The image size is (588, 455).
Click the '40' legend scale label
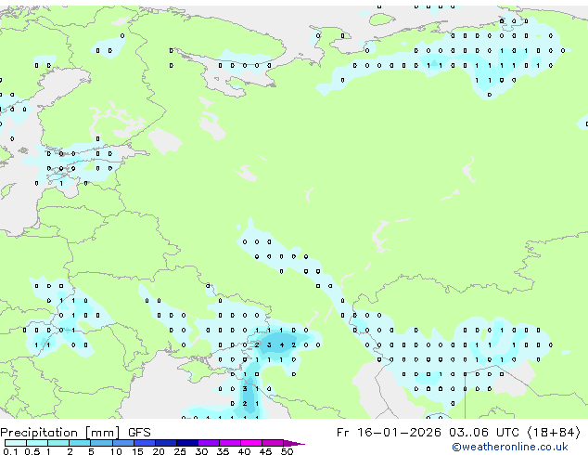(244, 451)
